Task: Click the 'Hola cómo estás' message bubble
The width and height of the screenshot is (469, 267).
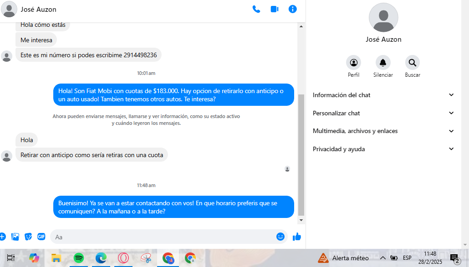Action: 43,26
